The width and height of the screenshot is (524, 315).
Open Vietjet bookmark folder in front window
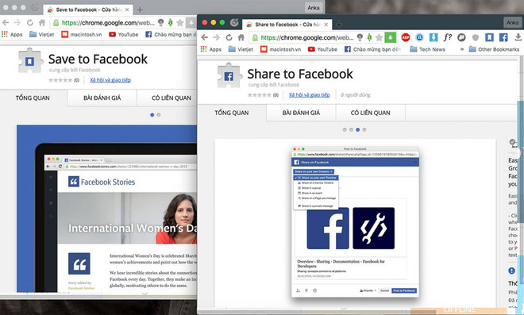(241, 49)
